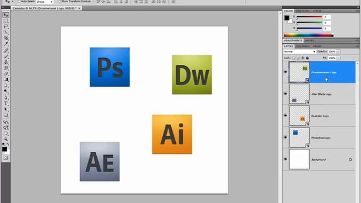Screen dimensions: 361x203
Task: Select the Pen tool
Action: 6,98
